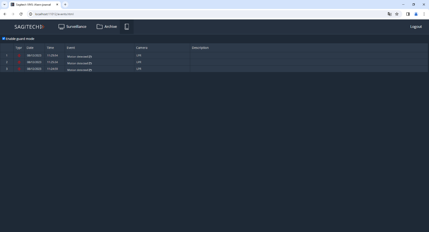This screenshot has width=429, height=232.
Task: Toggle the browser side panel
Action: click(408, 14)
